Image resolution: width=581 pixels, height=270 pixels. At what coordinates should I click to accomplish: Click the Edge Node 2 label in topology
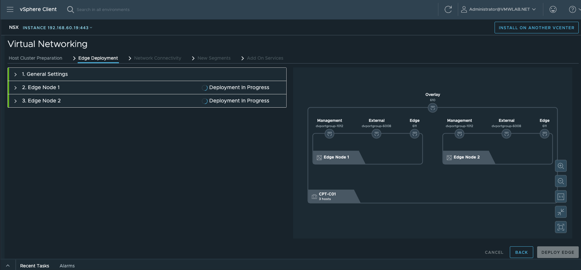467,157
